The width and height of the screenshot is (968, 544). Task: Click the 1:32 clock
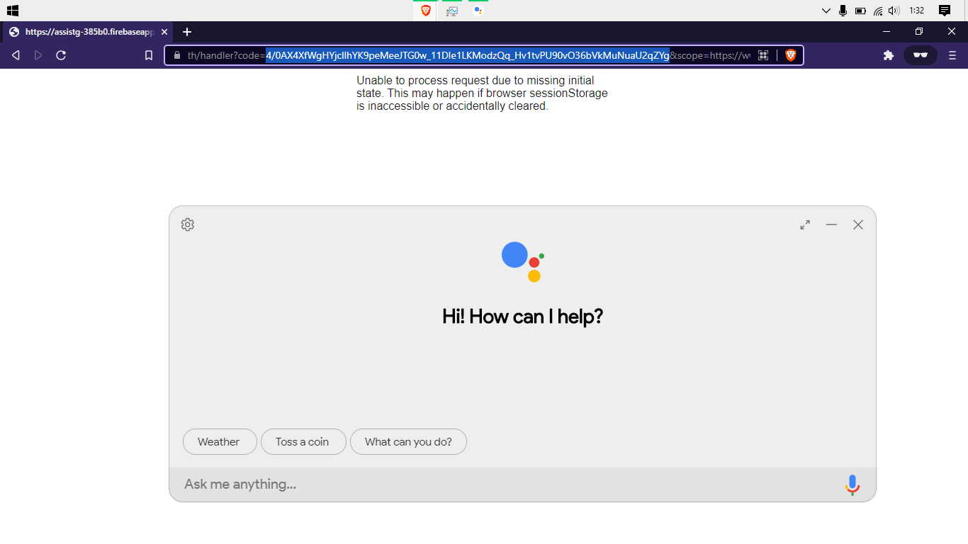click(x=917, y=11)
